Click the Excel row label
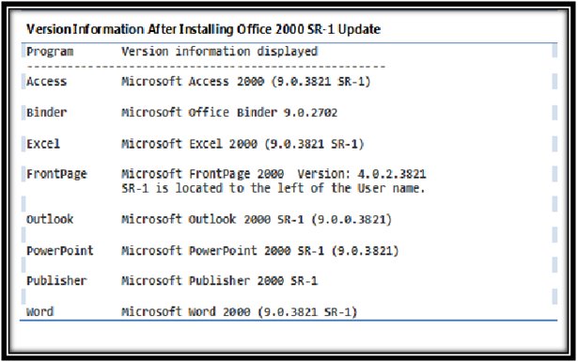578x362 pixels. [x=43, y=144]
